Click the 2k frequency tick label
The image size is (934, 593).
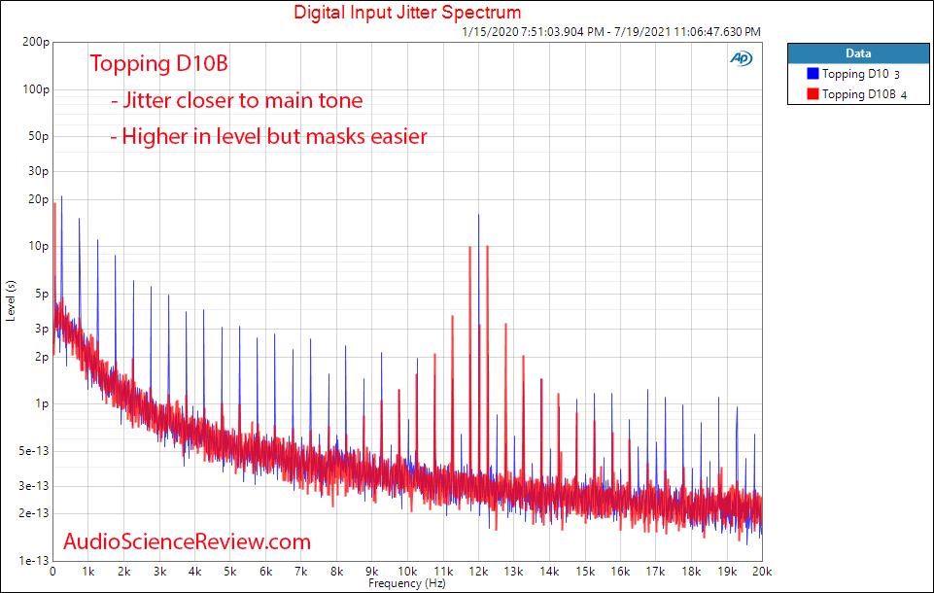[123, 571]
